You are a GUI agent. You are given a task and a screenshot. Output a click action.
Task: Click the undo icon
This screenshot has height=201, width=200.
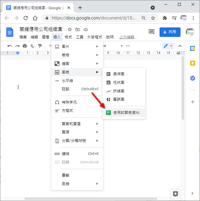click(x=10, y=46)
